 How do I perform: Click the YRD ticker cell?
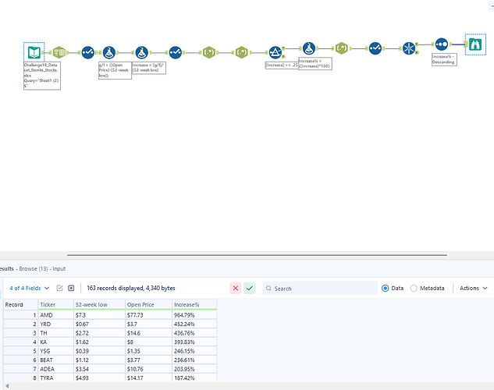[55, 324]
